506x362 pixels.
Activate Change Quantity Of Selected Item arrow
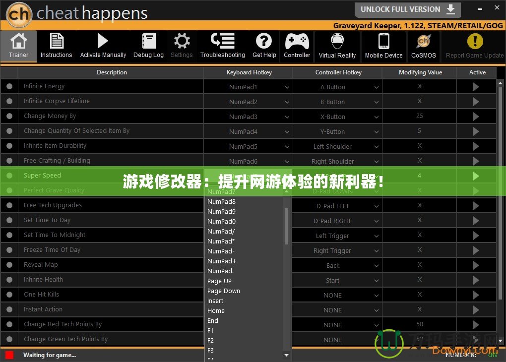(x=476, y=131)
